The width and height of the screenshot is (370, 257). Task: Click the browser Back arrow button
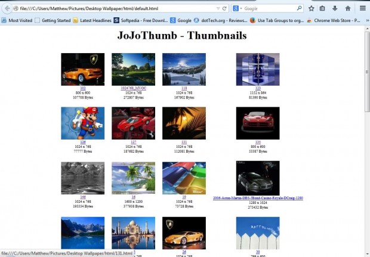point(7,8)
